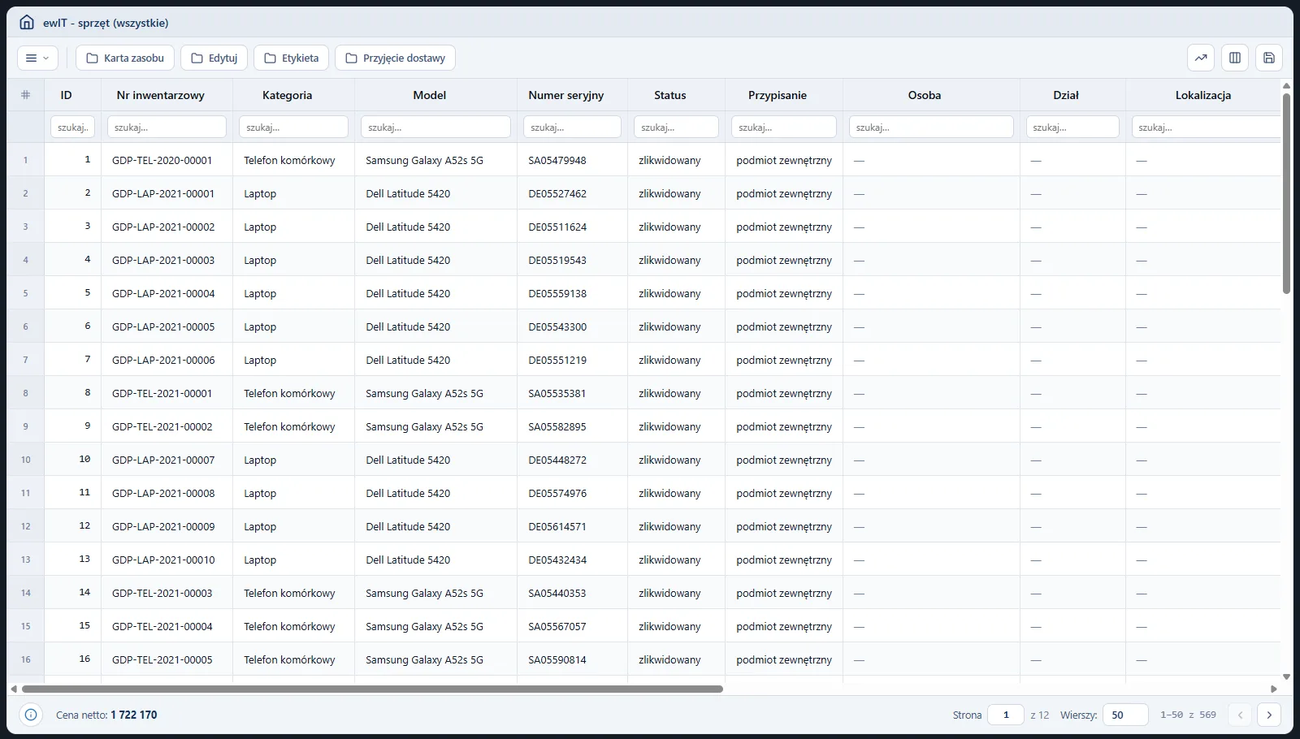Go to next page arrow

click(1269, 715)
